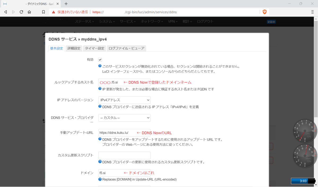Open DDNSサービス・プロバイダー dropdown

124,118
